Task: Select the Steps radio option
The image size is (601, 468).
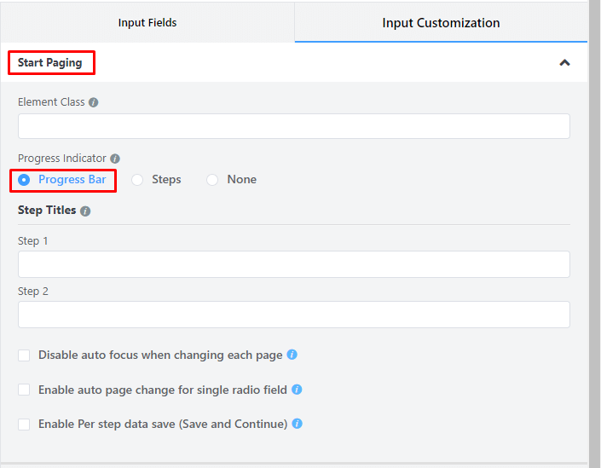Action: 137,180
